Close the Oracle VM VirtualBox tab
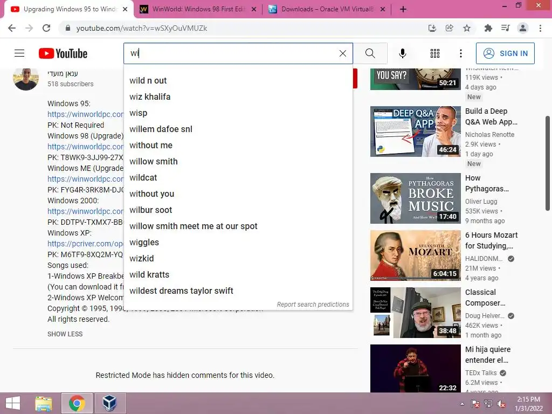 383,10
